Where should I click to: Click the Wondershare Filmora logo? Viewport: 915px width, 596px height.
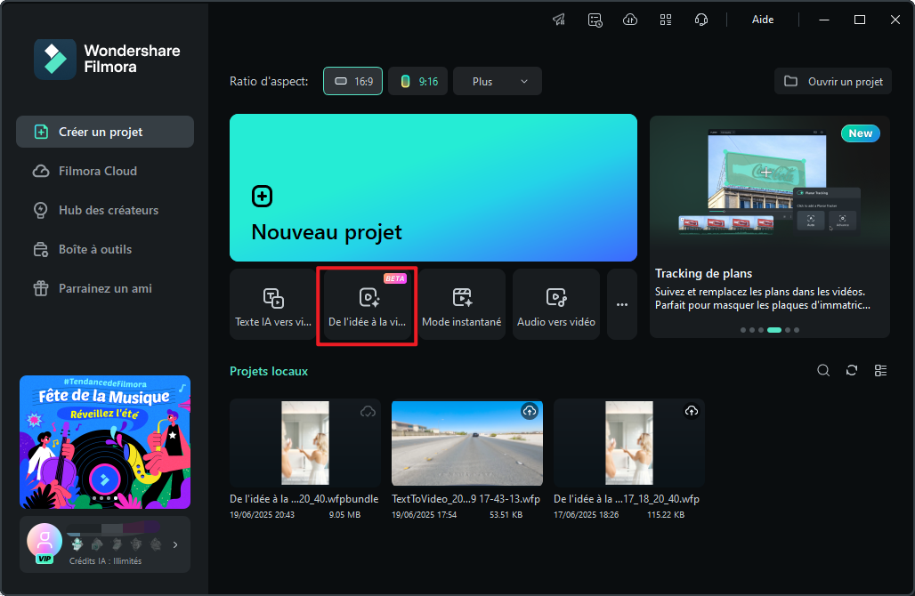(x=108, y=59)
